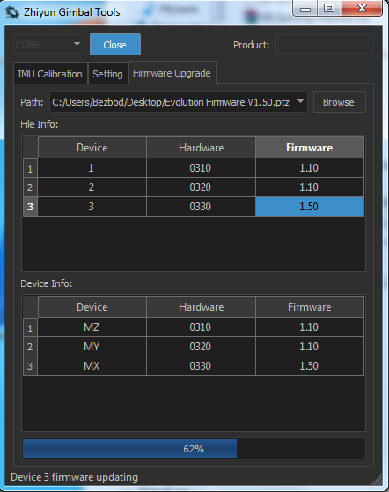This screenshot has width=389, height=492.
Task: Click File Info hardware cell 0320
Action: pyautogui.click(x=201, y=187)
